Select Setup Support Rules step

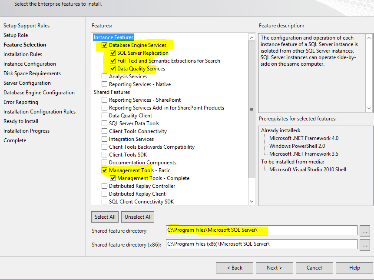pyautogui.click(x=26, y=26)
